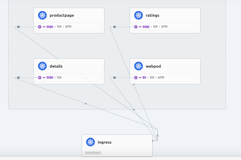Click port 9080 link on productpage
The width and height of the screenshot is (241, 160).
click(50, 27)
